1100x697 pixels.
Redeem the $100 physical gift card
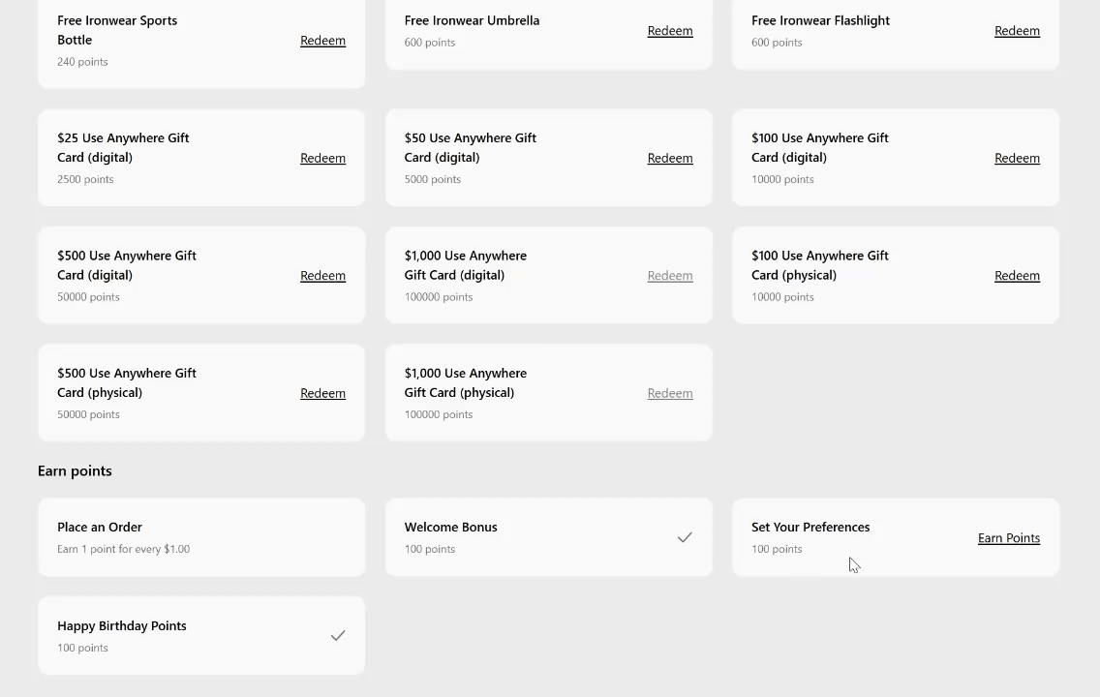coord(1017,275)
